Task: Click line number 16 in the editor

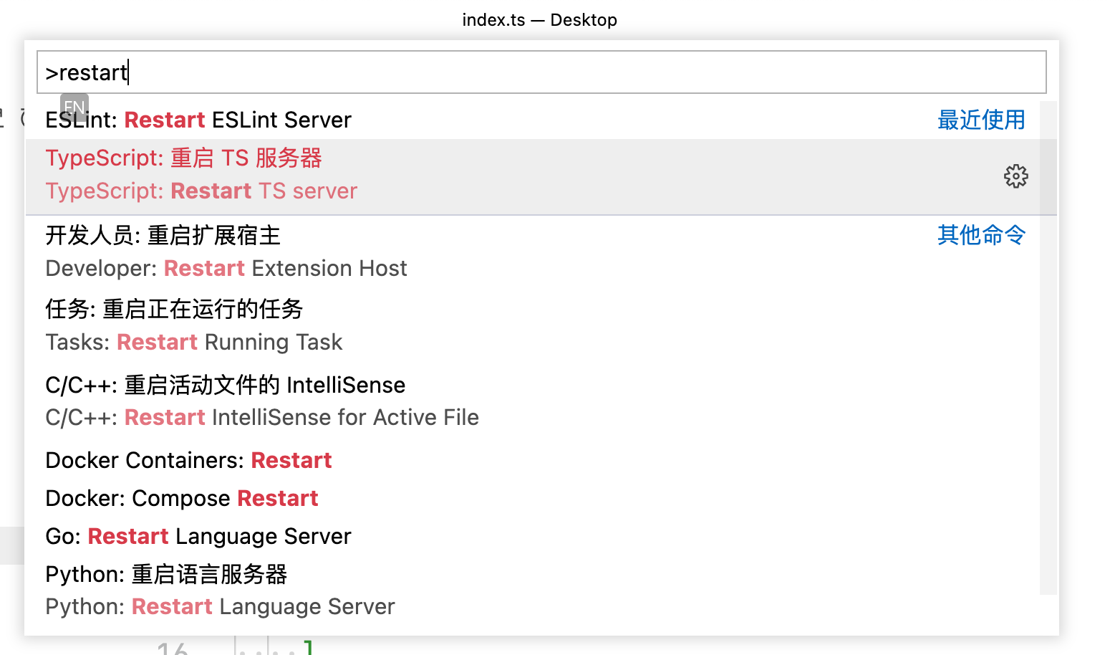Action: (x=170, y=646)
